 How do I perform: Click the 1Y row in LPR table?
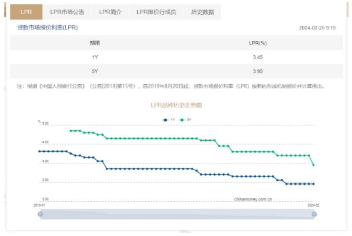coord(177,57)
